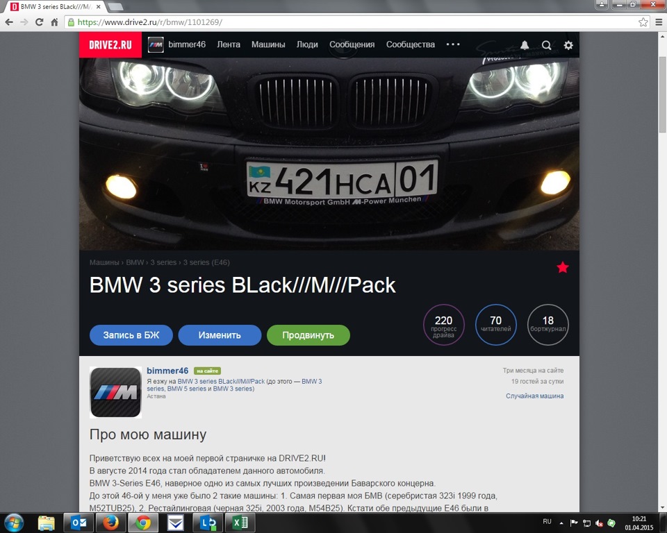Click the muted volume tray icon
Screen dimensions: 667x533
(599, 523)
